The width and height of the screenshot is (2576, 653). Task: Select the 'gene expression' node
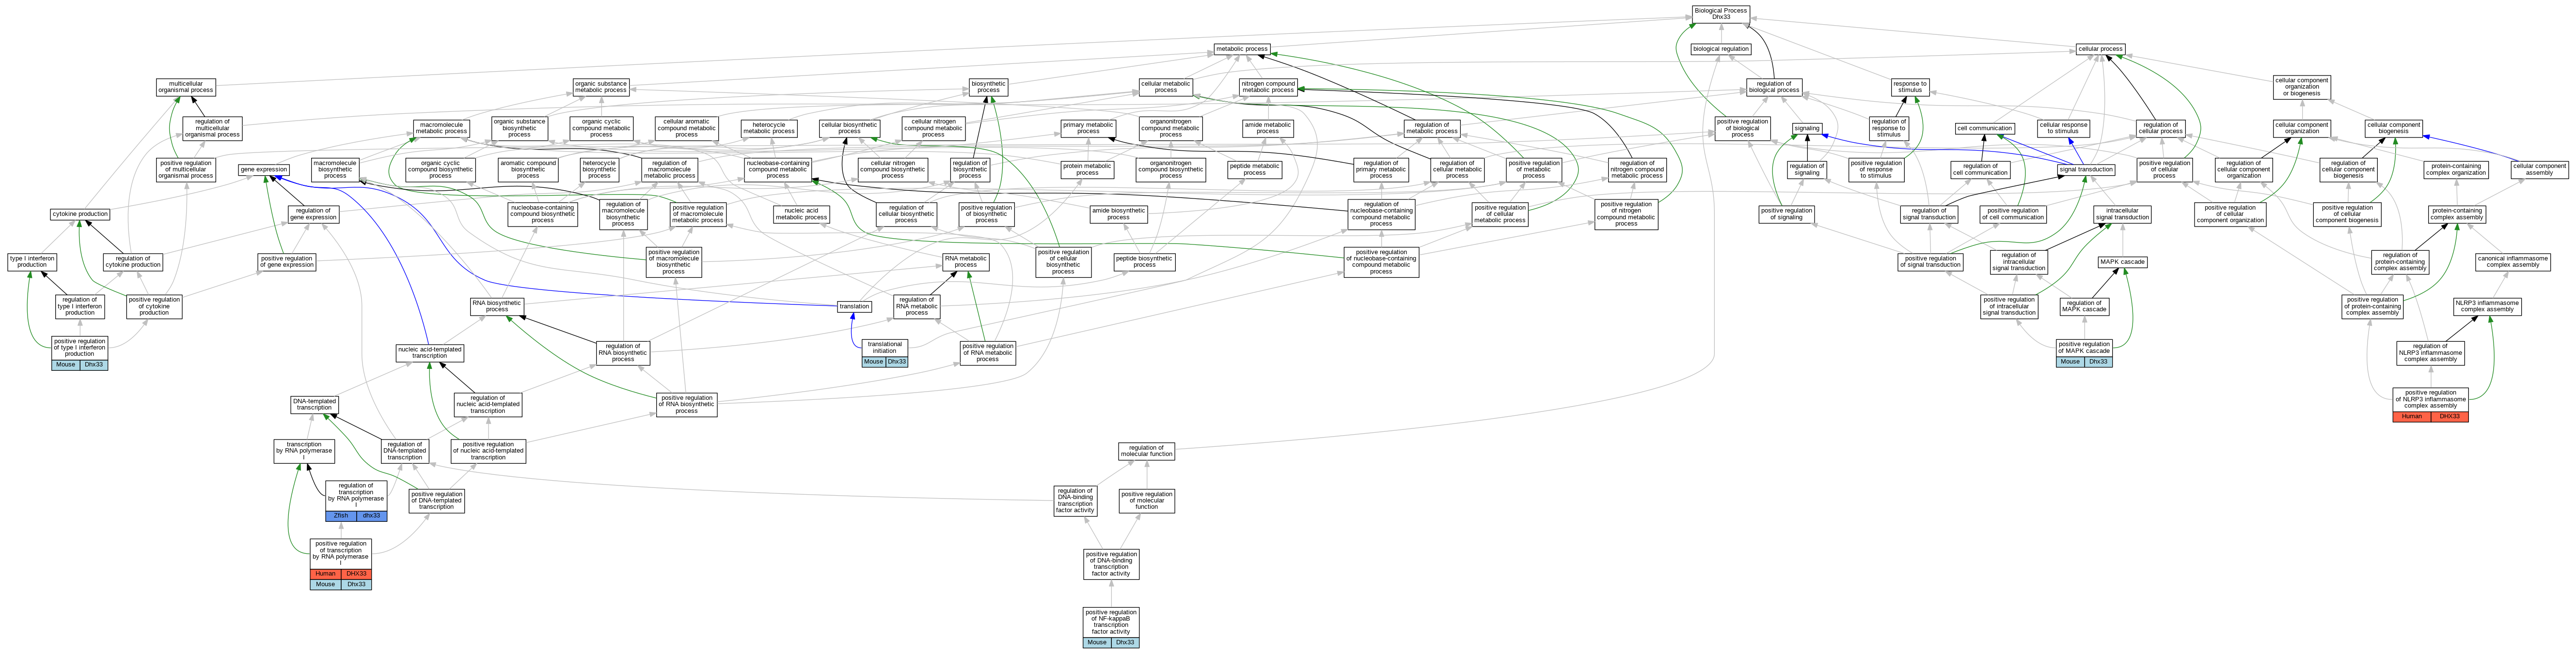tap(264, 169)
